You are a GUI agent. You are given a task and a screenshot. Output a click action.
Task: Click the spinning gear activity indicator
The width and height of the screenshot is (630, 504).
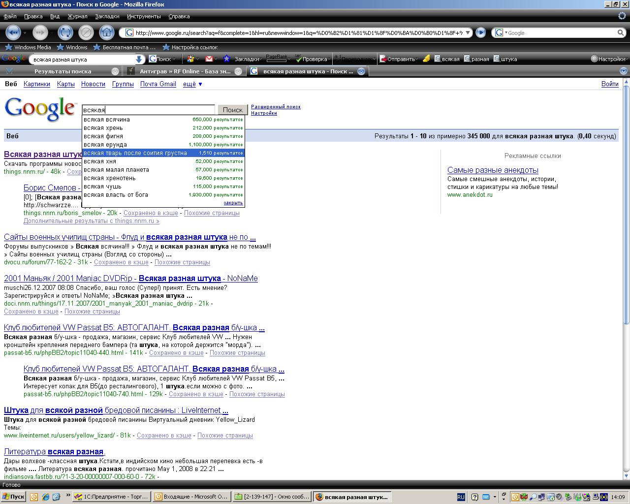click(x=622, y=15)
